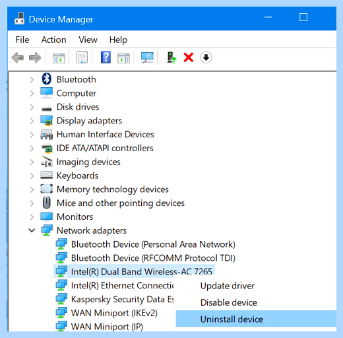Expand Memory technology devices
The width and height of the screenshot is (343, 338).
point(32,189)
